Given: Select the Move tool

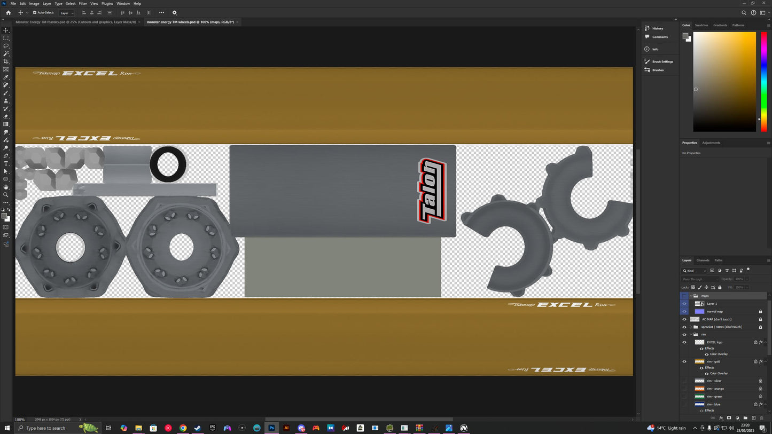Looking at the screenshot, I should tap(6, 30).
